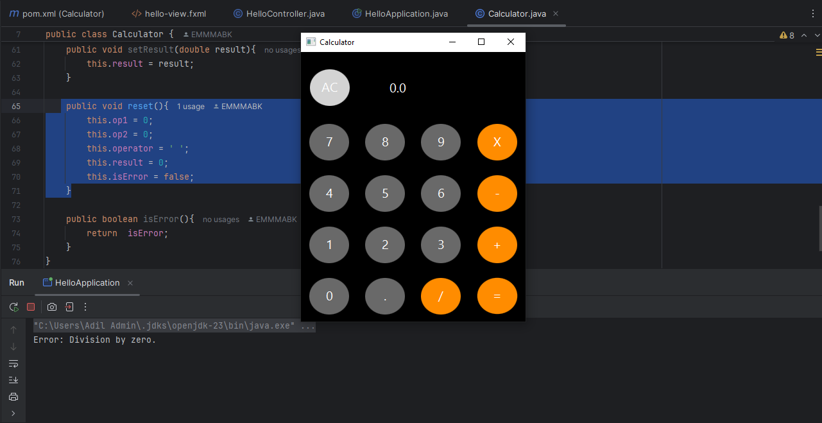
Task: Click the orange equals button
Action: click(497, 296)
